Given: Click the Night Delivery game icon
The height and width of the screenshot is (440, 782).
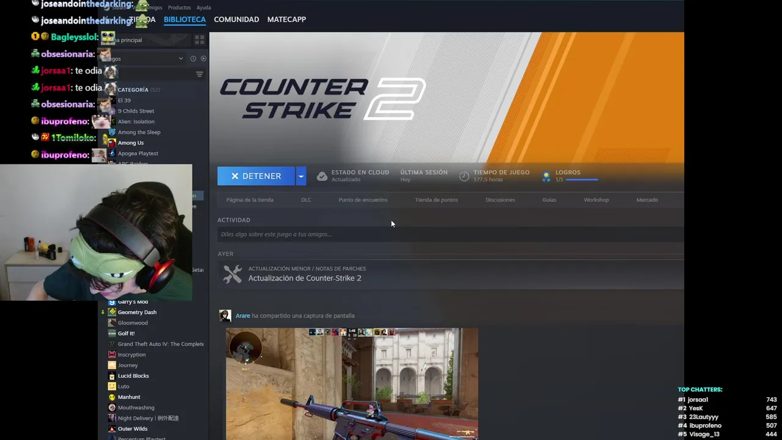Looking at the screenshot, I should click(x=112, y=418).
